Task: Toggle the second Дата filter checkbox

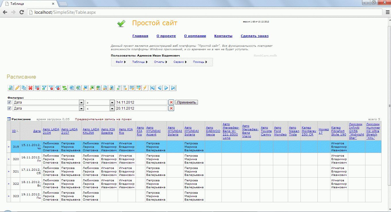Action: (9, 108)
